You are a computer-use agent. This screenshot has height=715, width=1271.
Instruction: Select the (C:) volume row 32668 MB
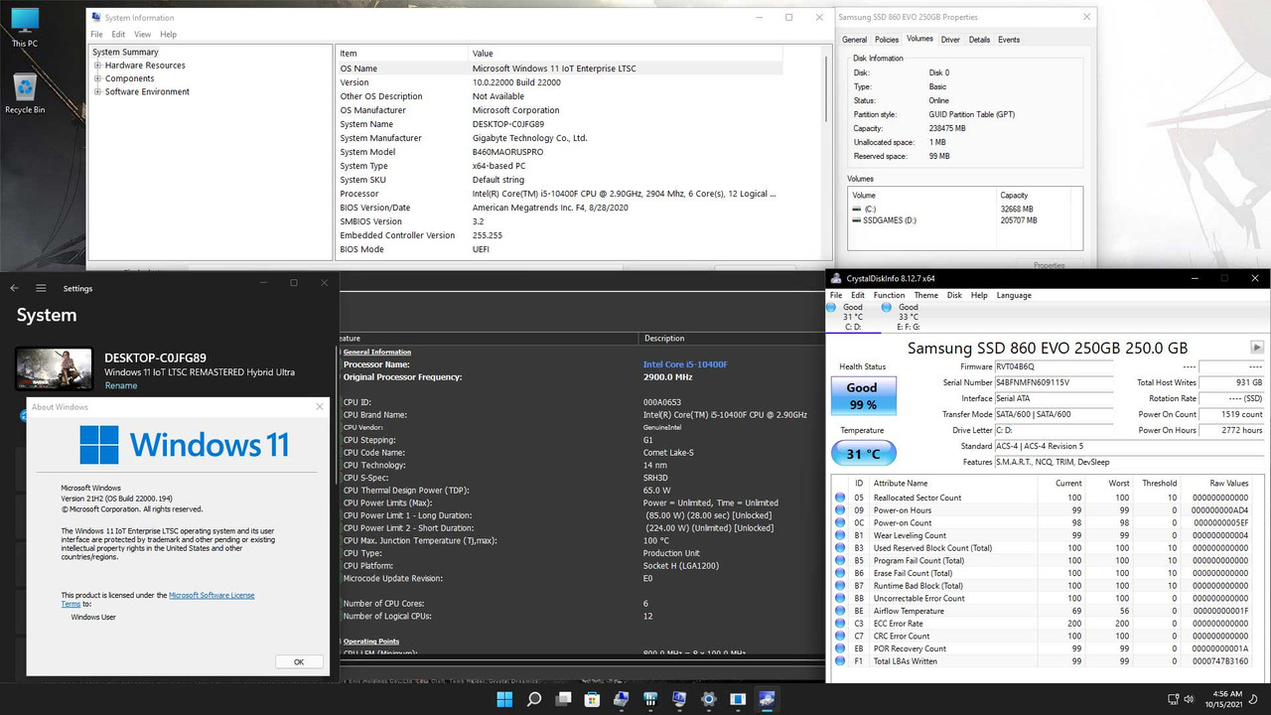pyautogui.click(x=963, y=209)
